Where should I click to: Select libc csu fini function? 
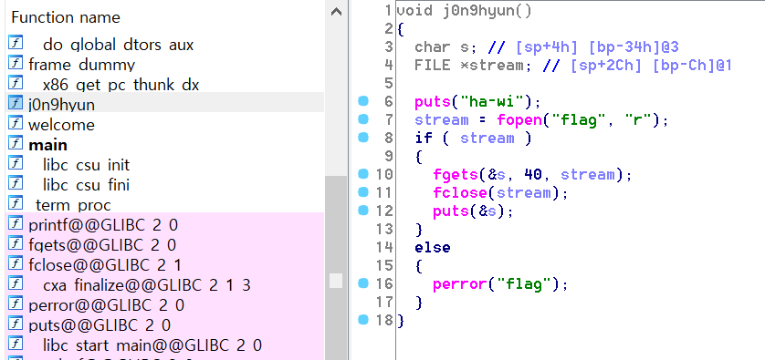[x=86, y=185]
